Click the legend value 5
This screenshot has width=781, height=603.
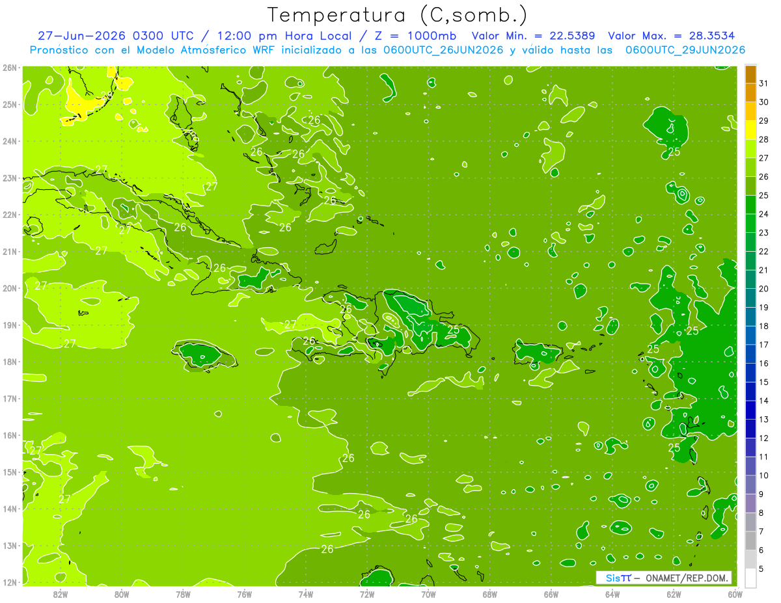(x=761, y=569)
